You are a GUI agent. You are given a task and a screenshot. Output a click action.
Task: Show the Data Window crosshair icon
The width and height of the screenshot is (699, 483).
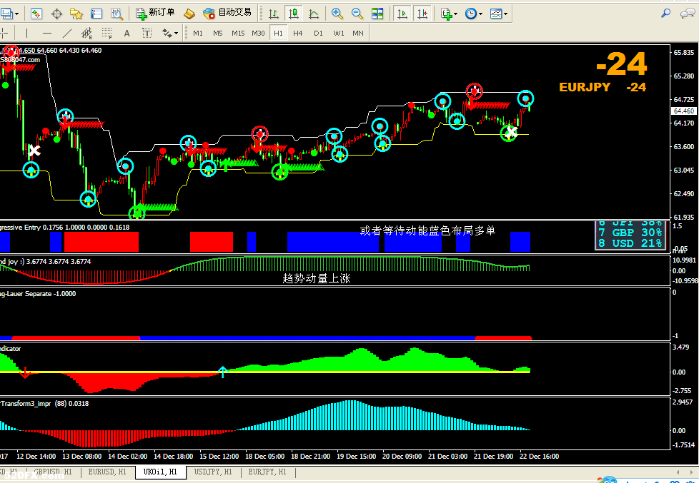56,14
